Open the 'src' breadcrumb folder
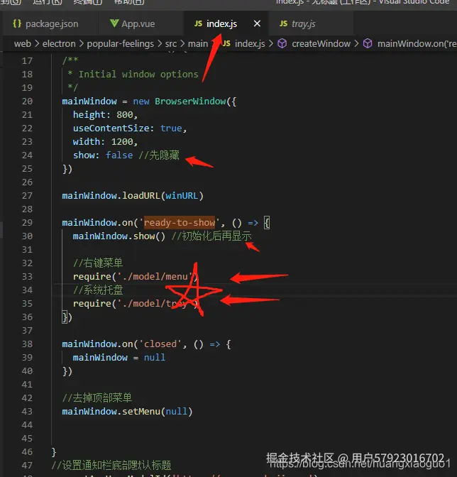This screenshot has width=457, height=477. [171, 44]
